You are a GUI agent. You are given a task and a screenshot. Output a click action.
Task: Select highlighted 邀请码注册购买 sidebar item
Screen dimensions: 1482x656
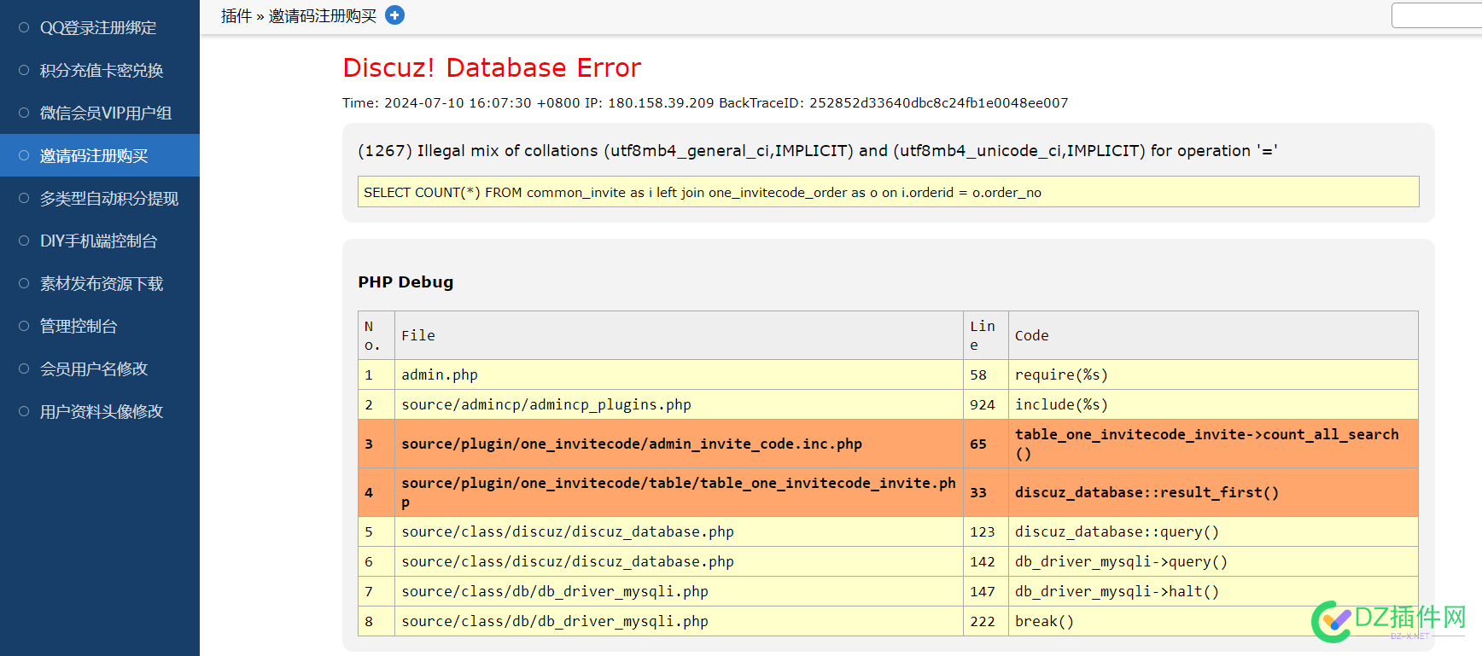[100, 155]
